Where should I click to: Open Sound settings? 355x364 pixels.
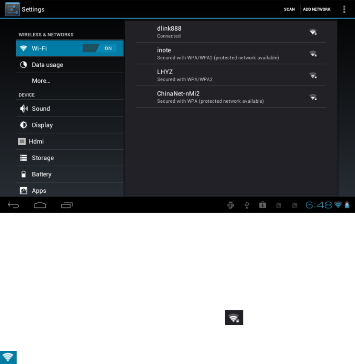[x=69, y=108]
